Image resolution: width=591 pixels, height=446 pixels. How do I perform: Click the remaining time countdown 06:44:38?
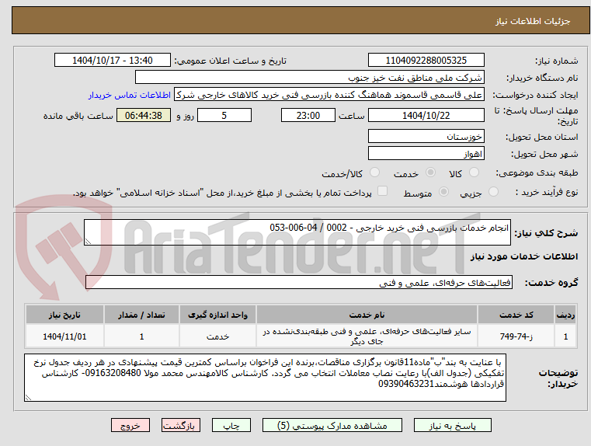143,115
